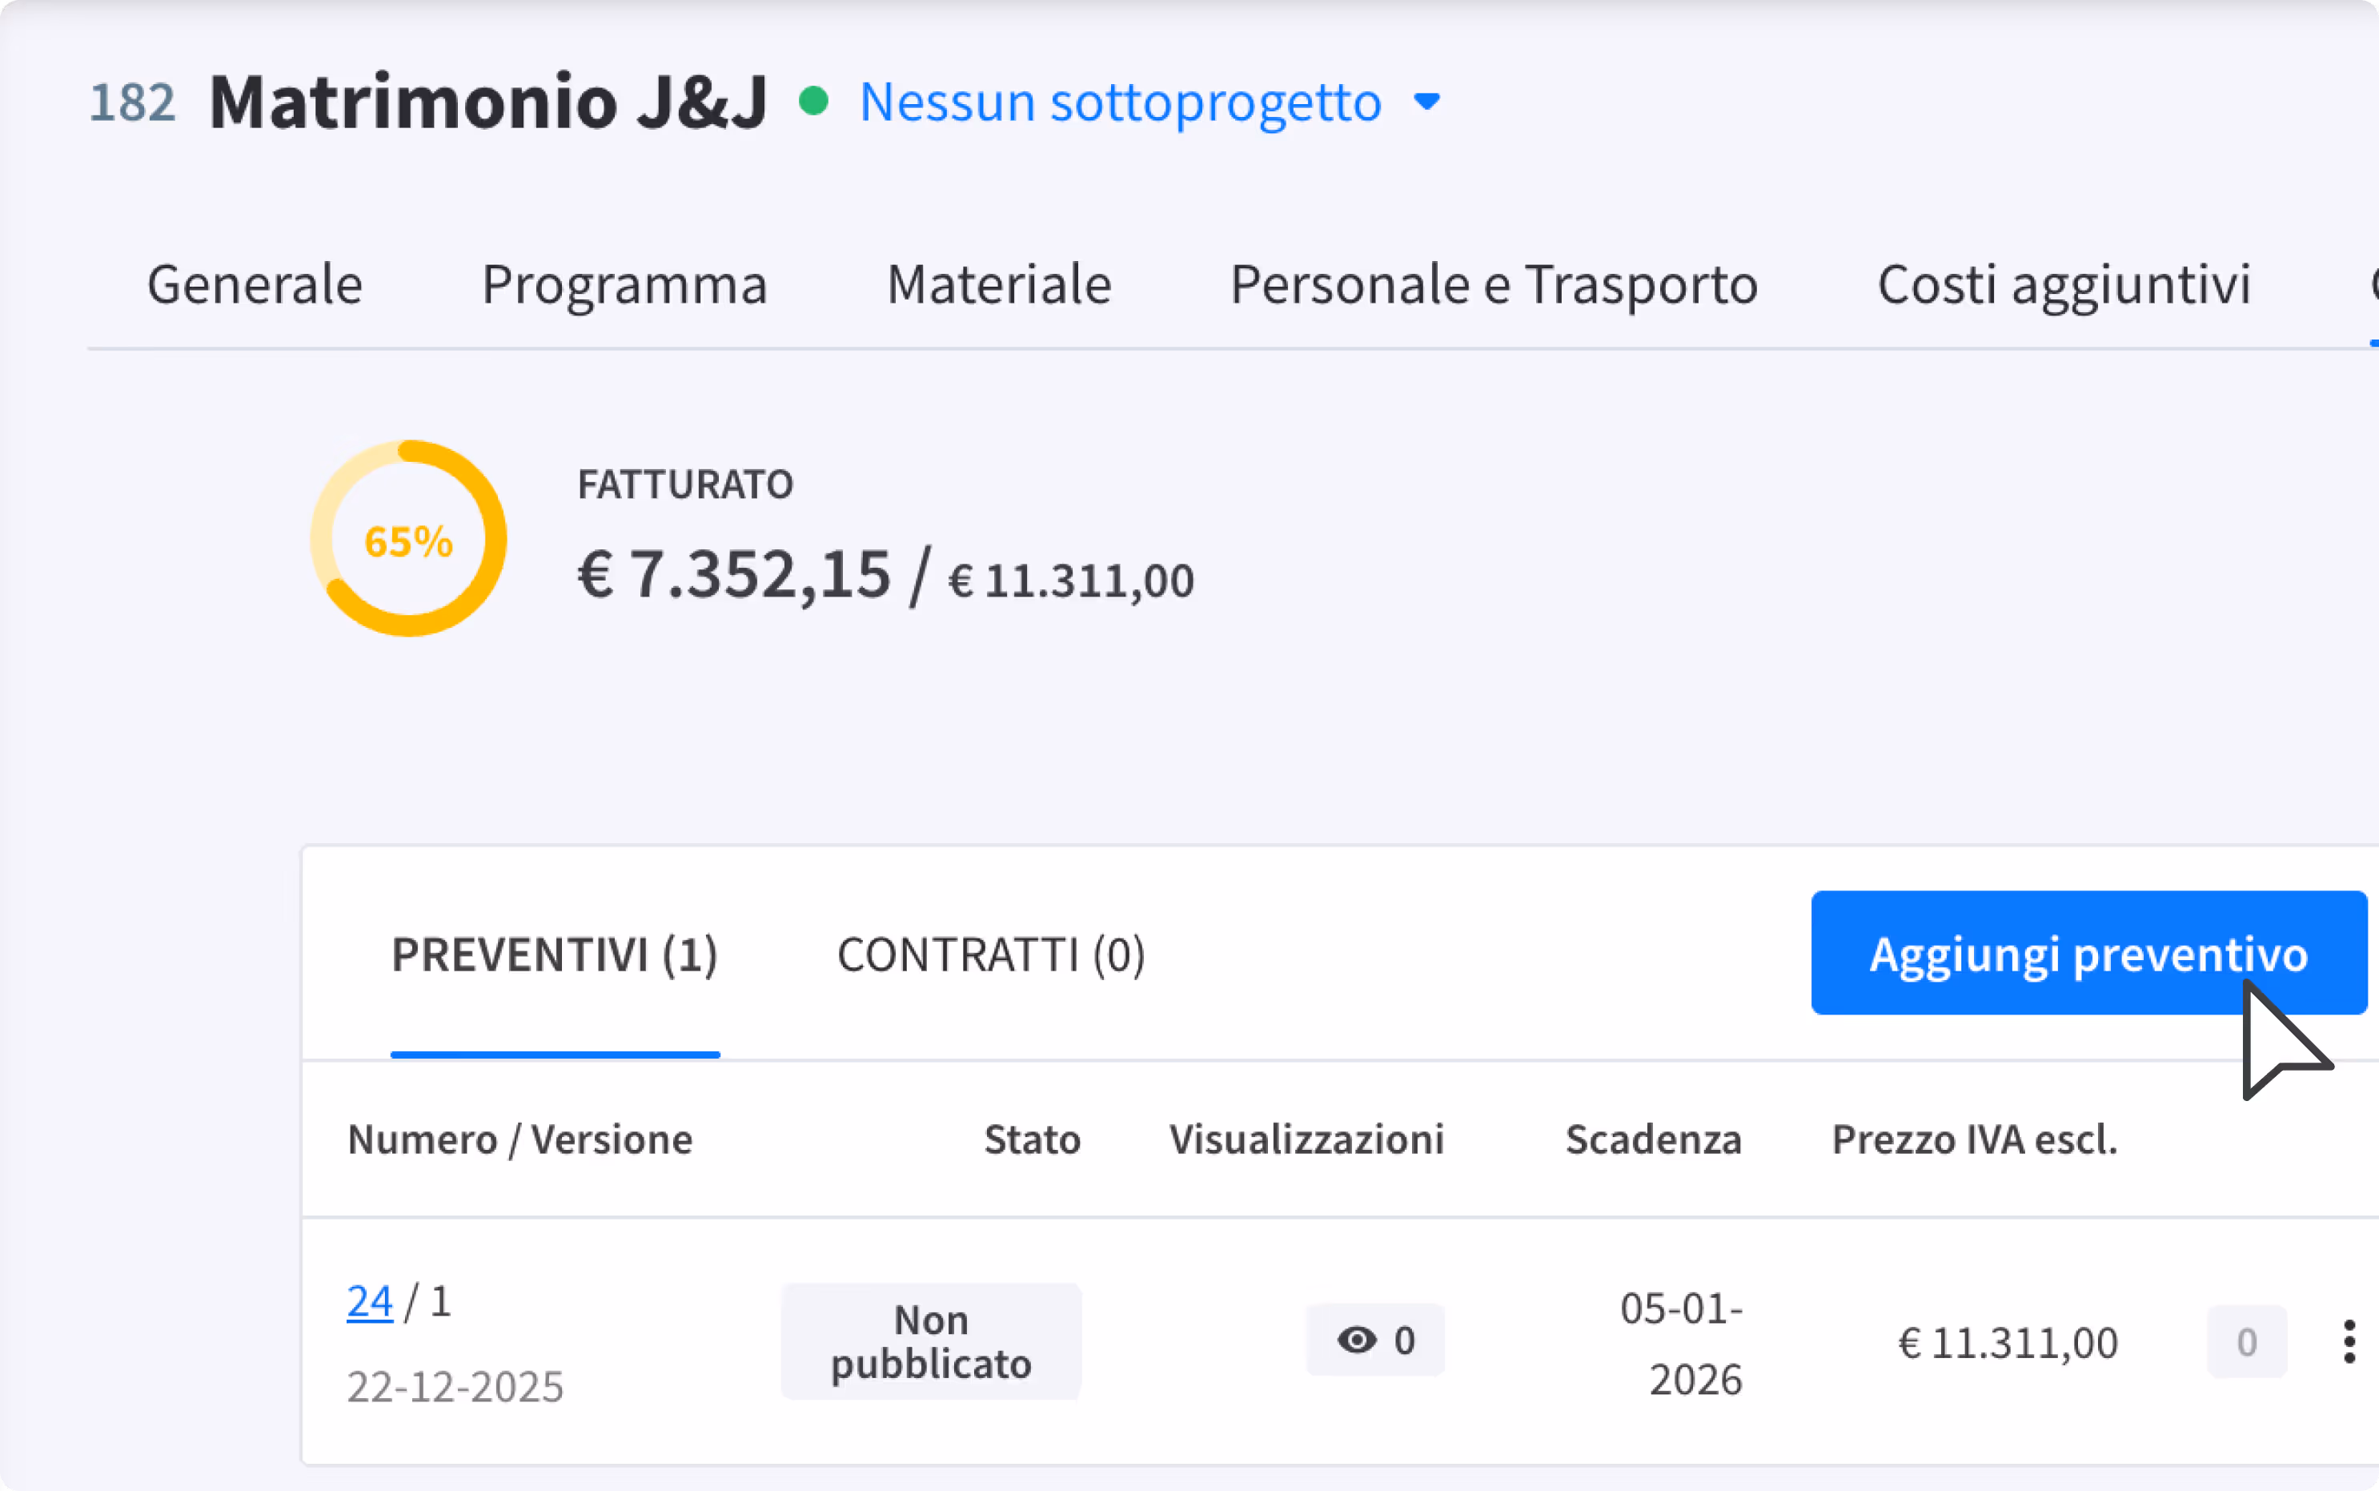Click the Prezzo IVA escl. column header
This screenshot has width=2379, height=1491.
(1974, 1140)
